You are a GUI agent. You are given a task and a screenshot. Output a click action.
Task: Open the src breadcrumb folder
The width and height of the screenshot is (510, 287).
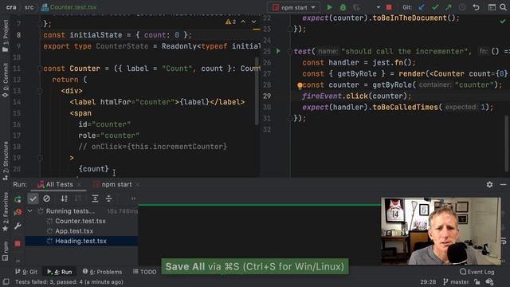coord(29,7)
